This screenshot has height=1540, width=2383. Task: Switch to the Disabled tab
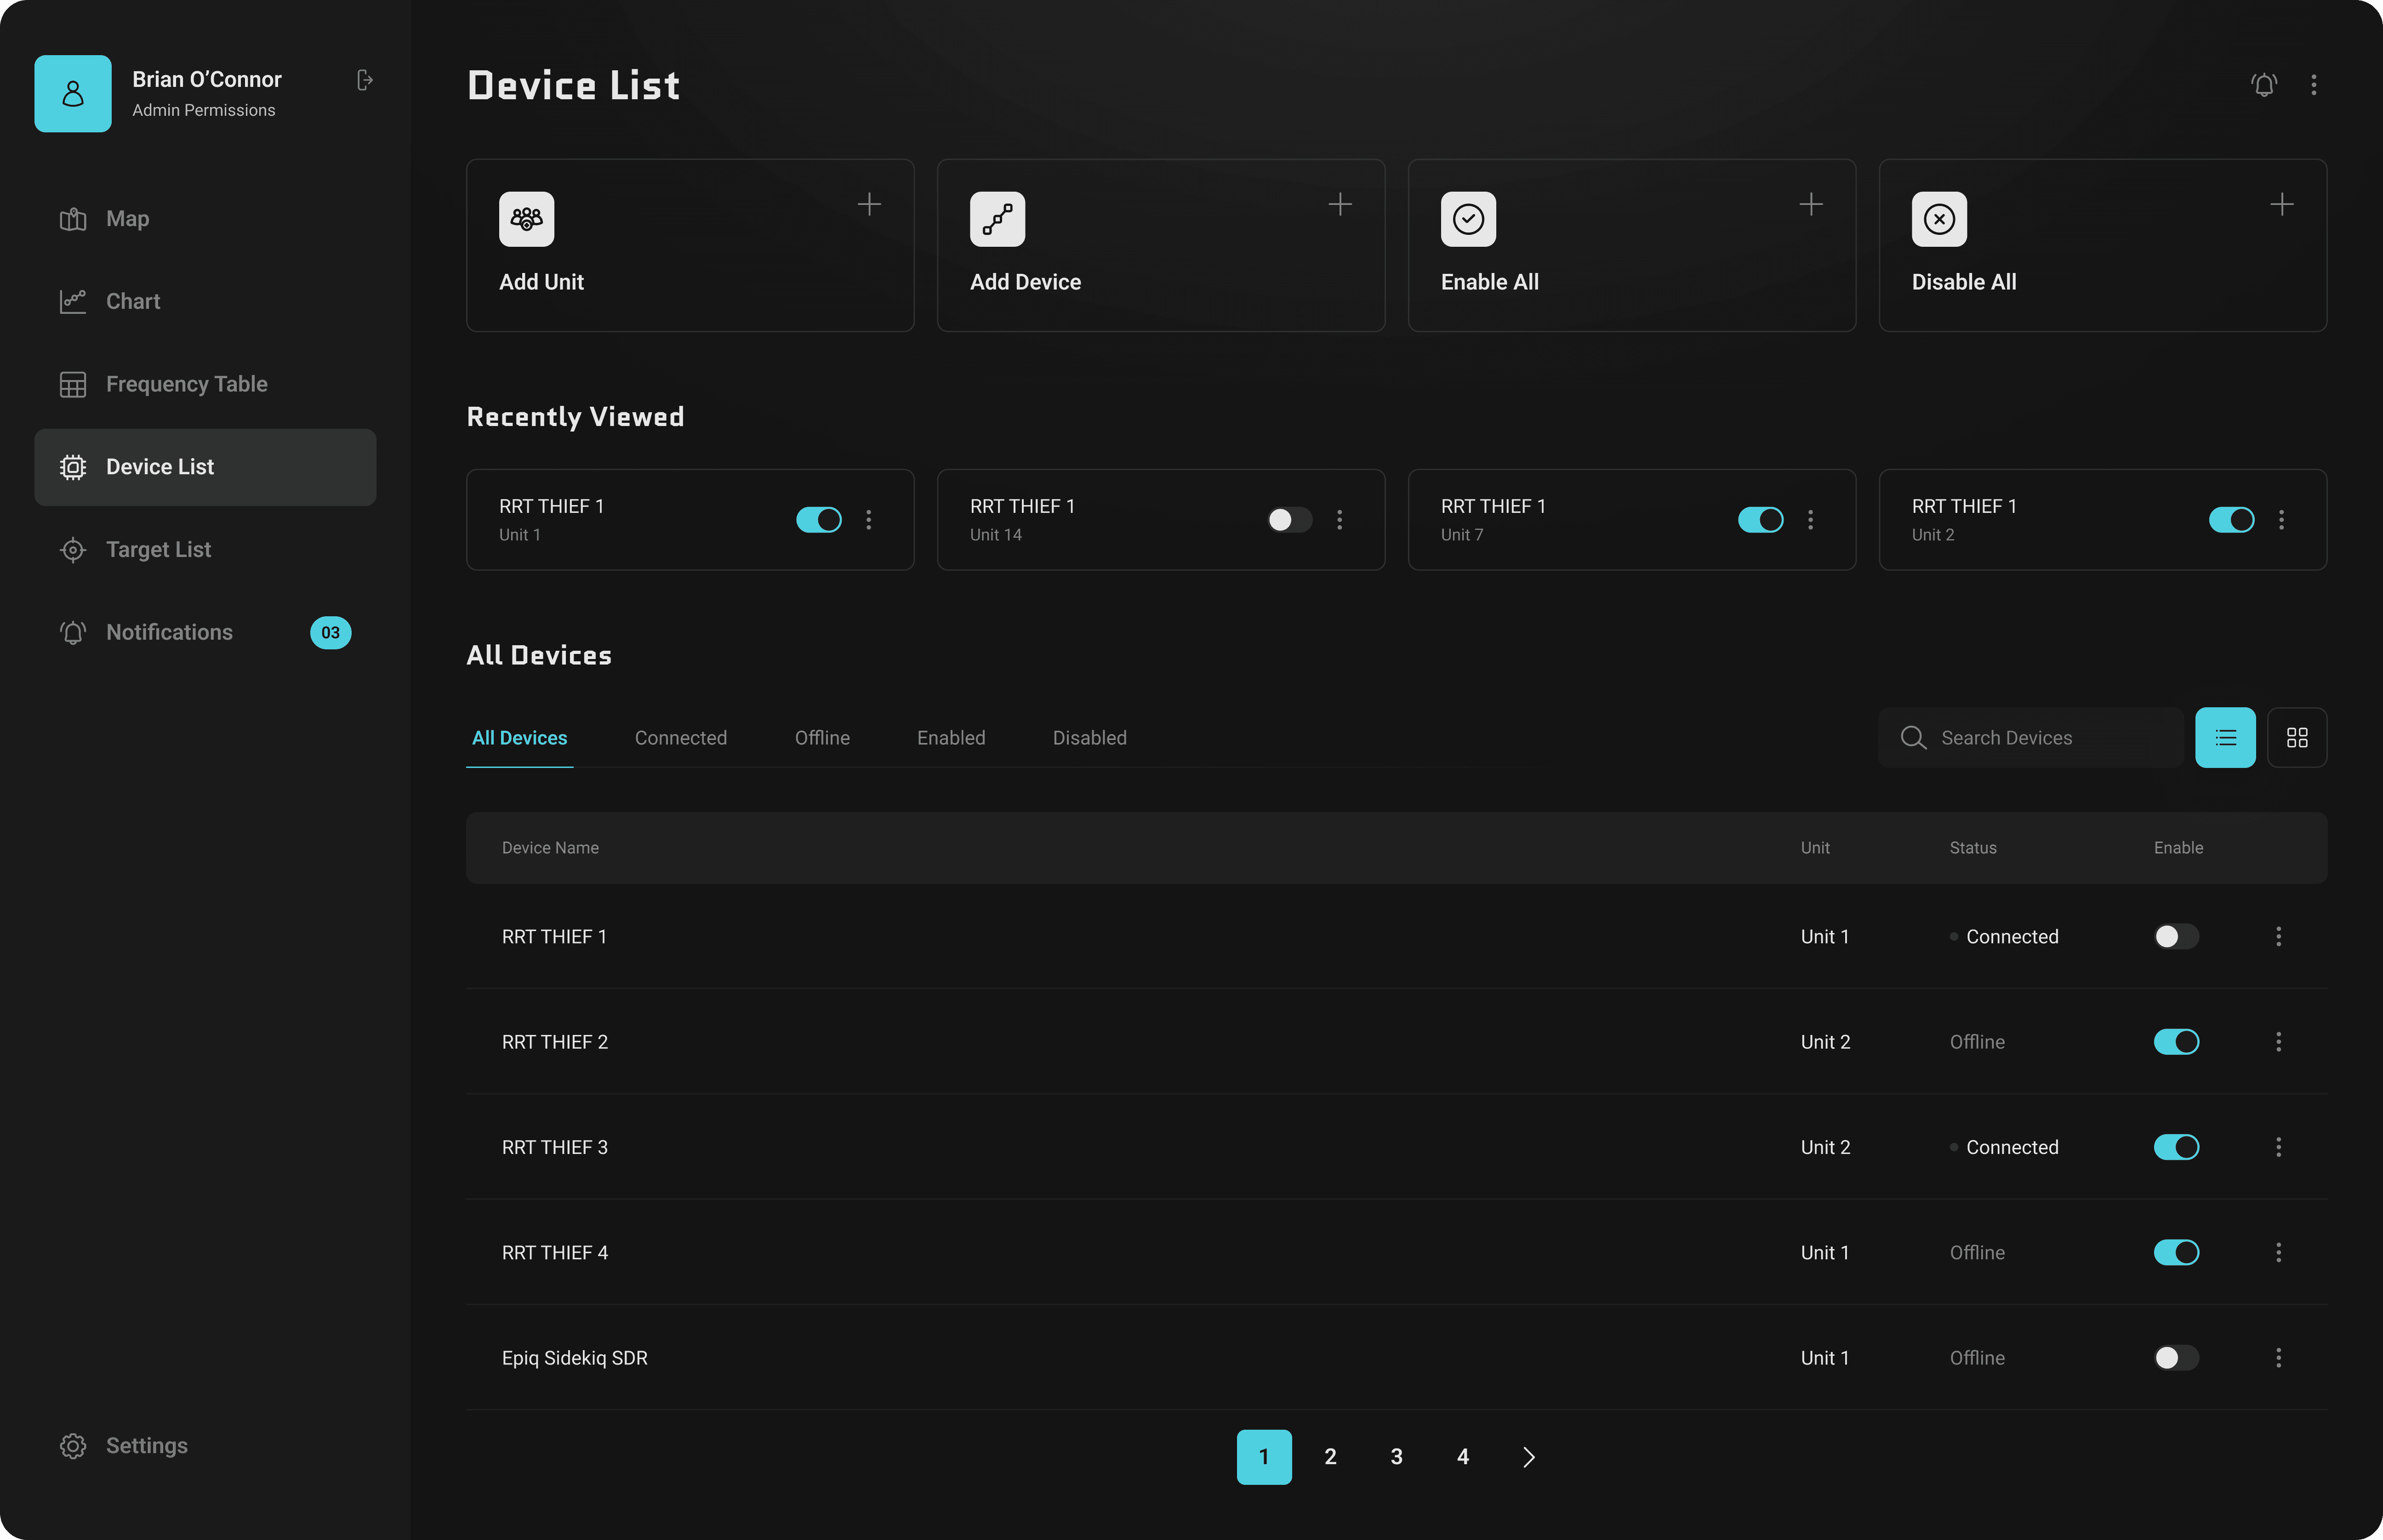click(1089, 738)
